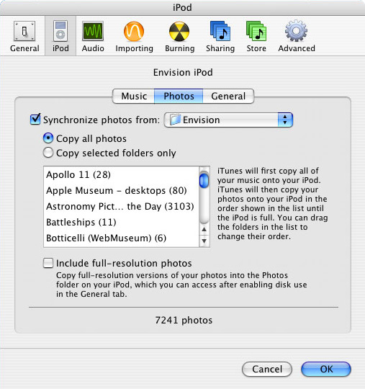Screen dimensions: 365x389
Task: Click folder list scroll down arrow
Action: click(x=204, y=241)
